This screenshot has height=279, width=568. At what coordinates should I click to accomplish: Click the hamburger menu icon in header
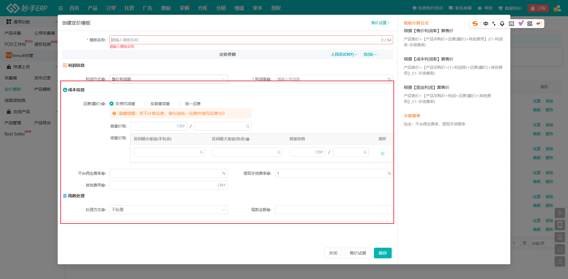pyautogui.click(x=61, y=8)
